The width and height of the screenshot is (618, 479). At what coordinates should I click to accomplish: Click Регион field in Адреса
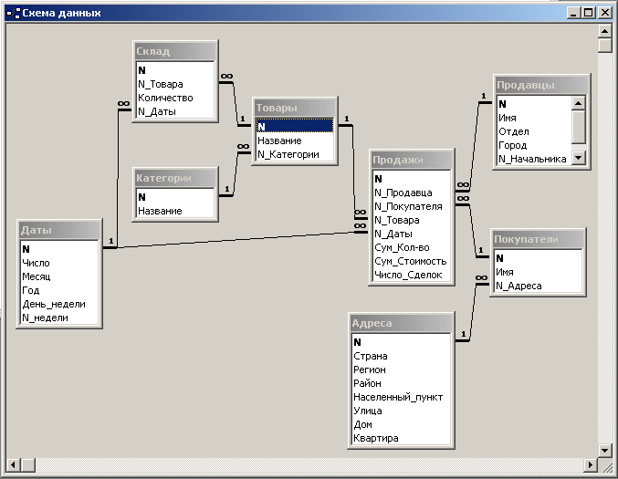click(x=401, y=370)
